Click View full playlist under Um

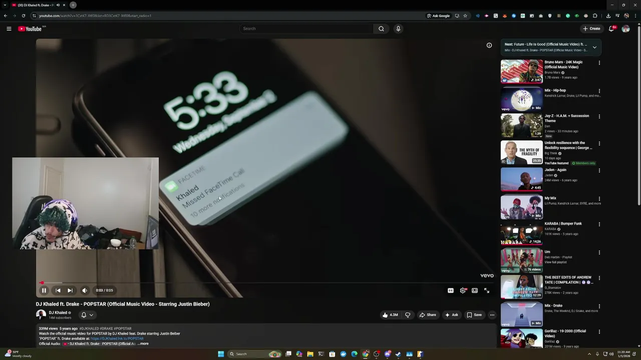(x=555, y=262)
